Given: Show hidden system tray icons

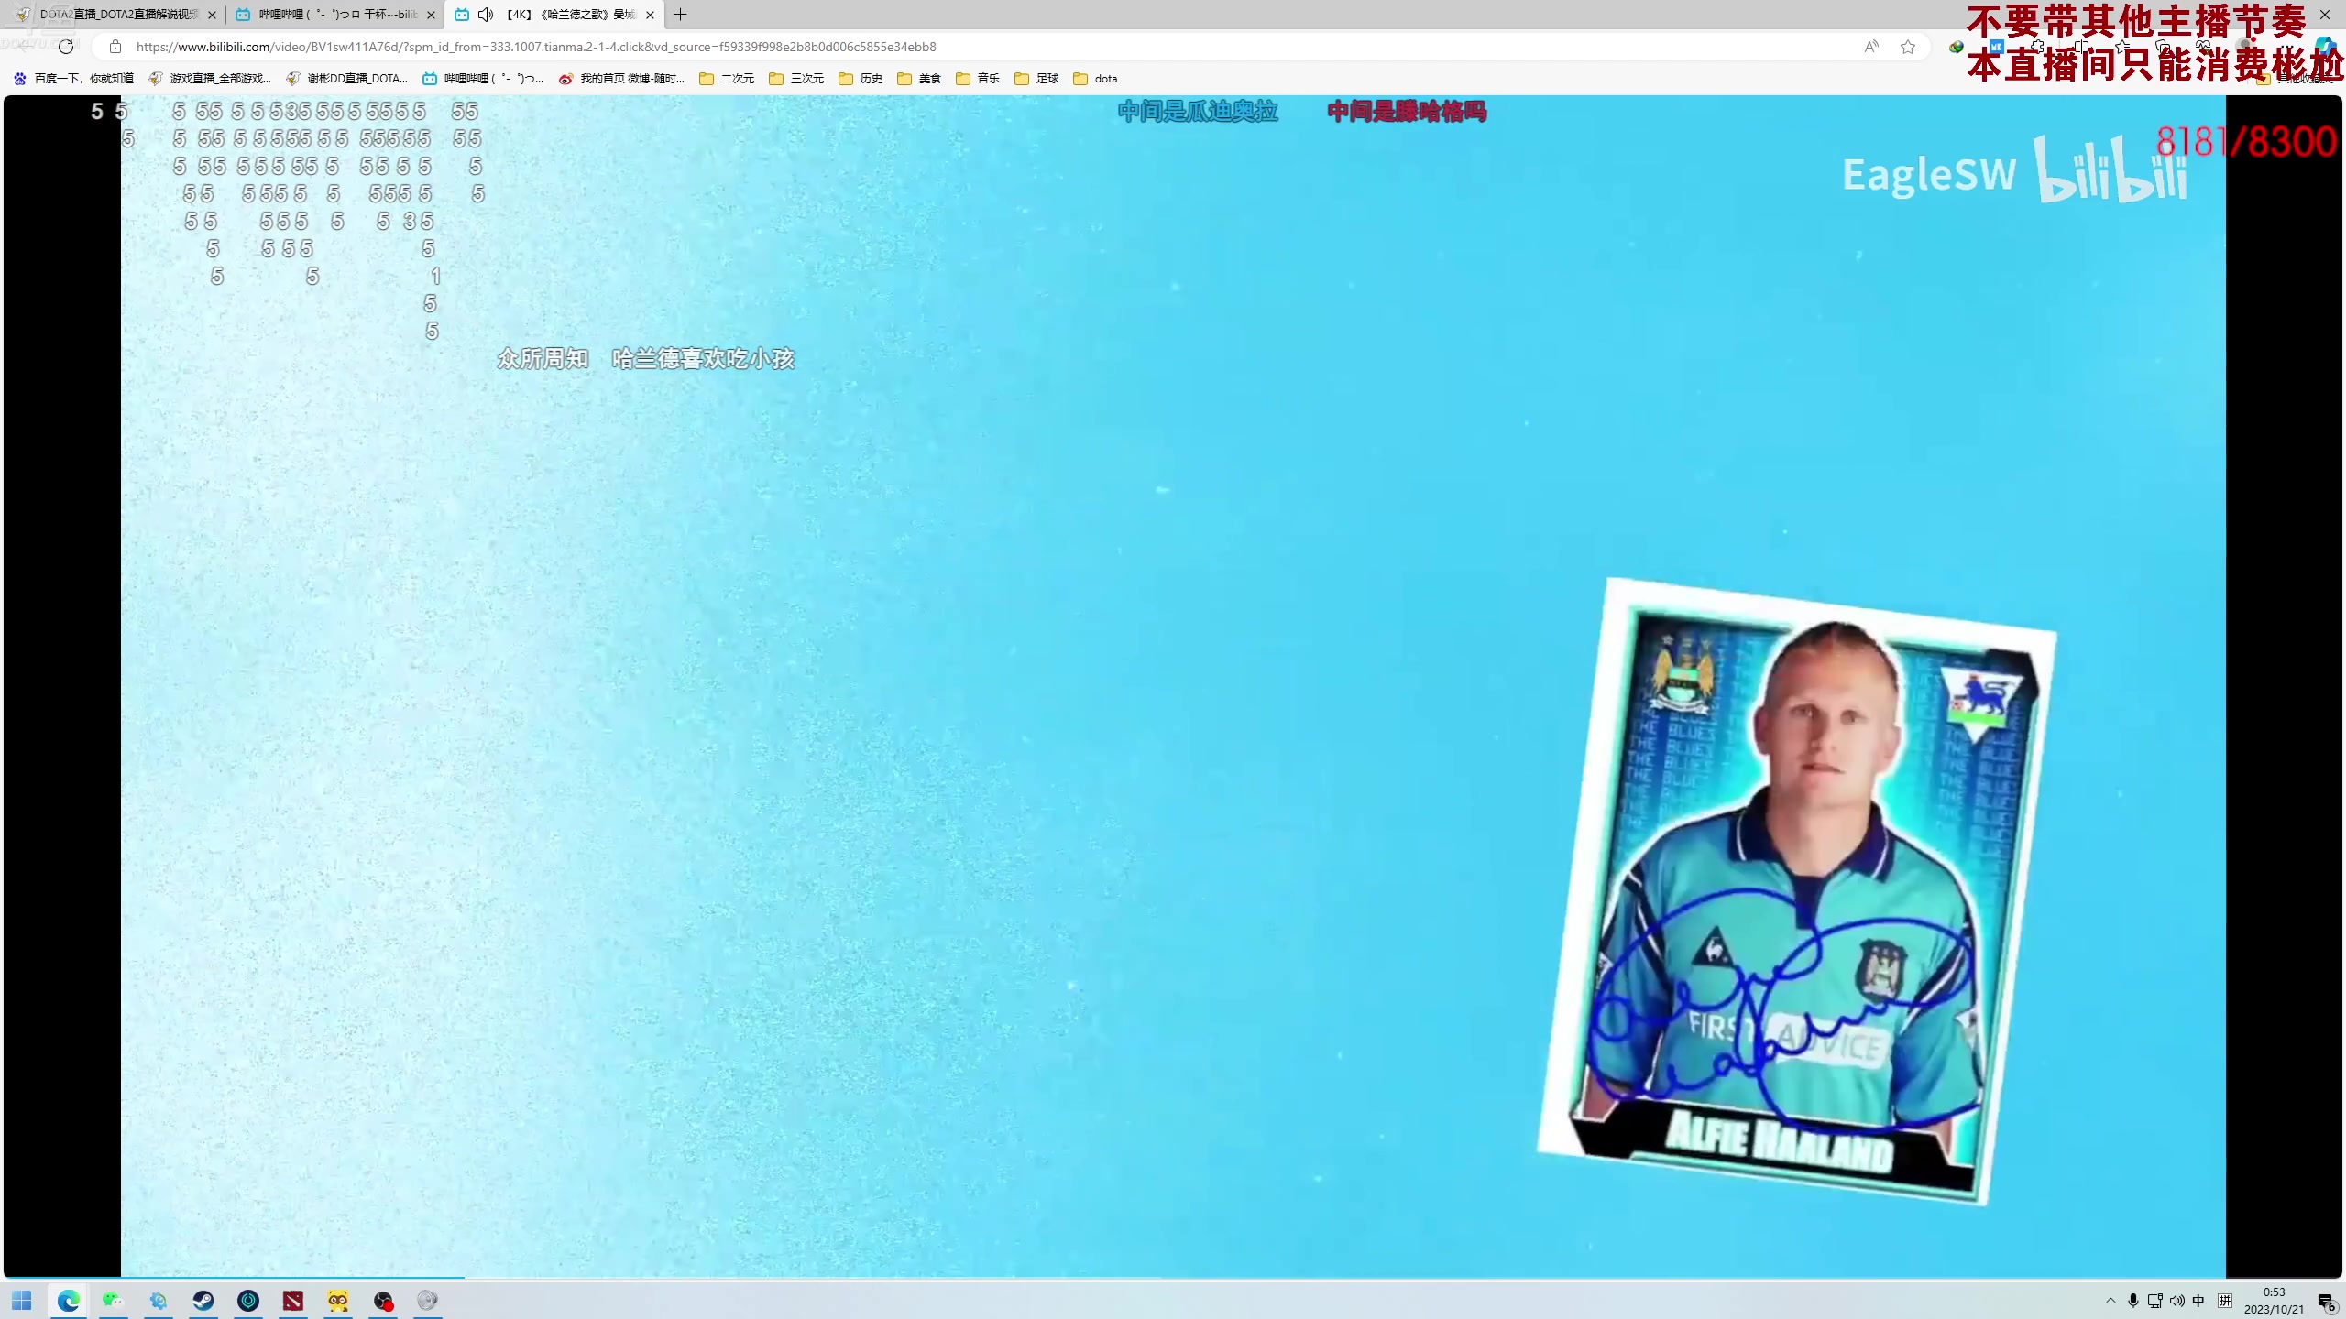Looking at the screenshot, I should pyautogui.click(x=2110, y=1301).
